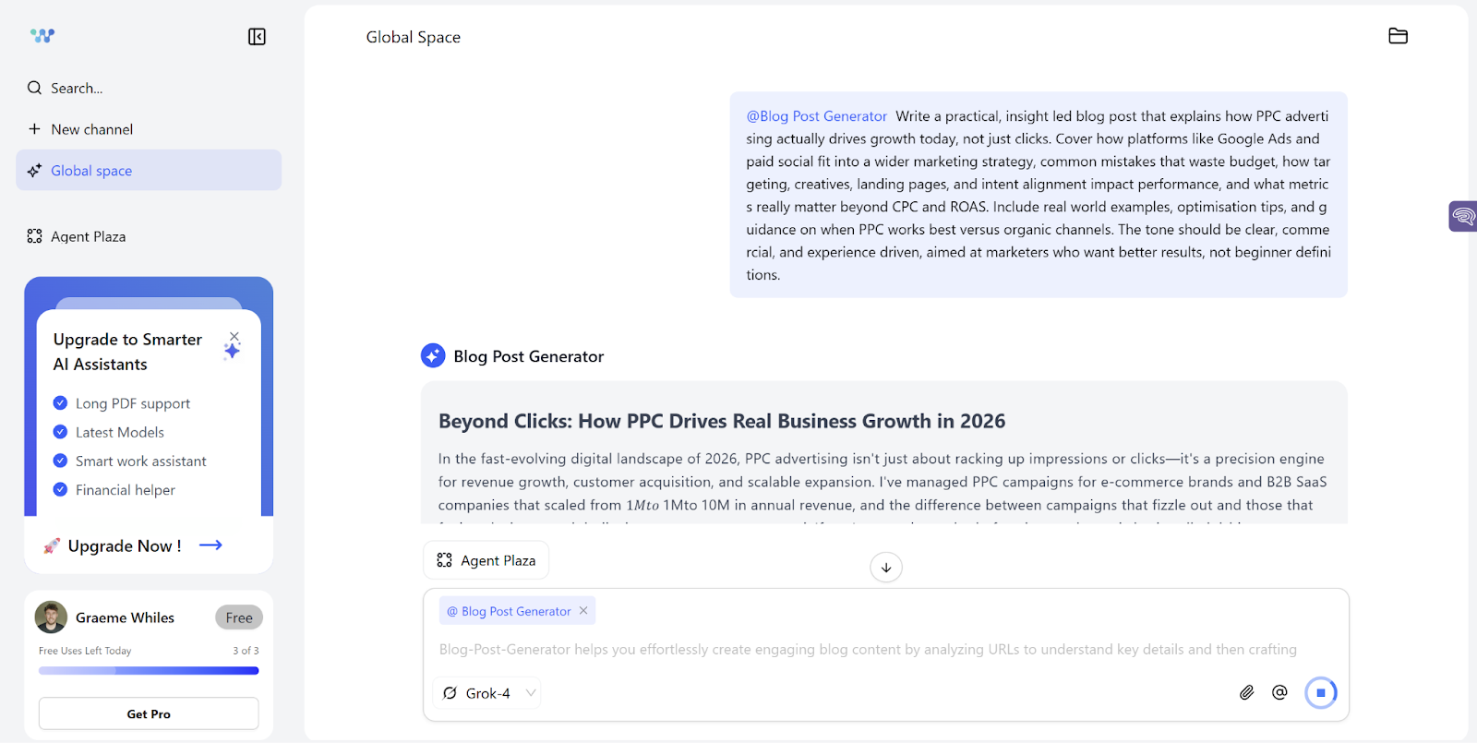Expand the Agent Plaza picker above the input

coord(486,559)
